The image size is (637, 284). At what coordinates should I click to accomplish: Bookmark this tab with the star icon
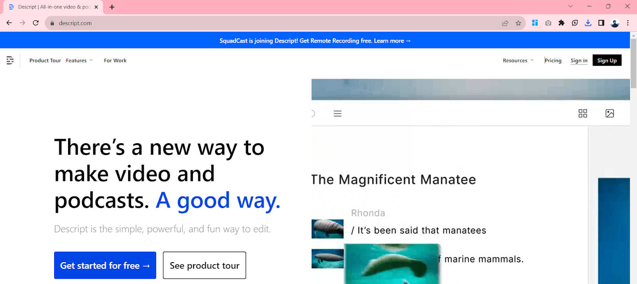[x=518, y=23]
